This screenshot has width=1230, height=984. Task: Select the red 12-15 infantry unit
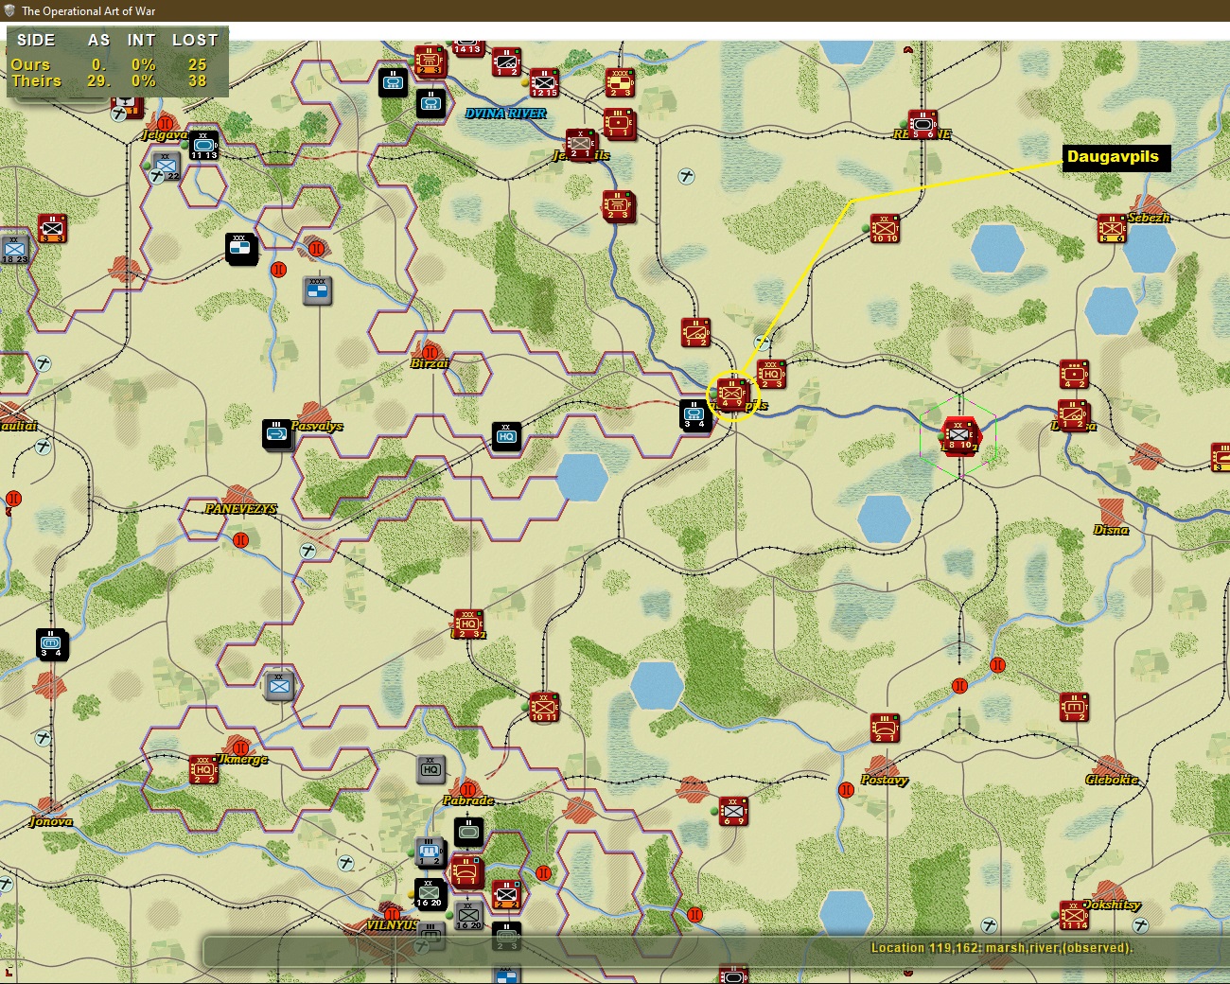pos(544,82)
